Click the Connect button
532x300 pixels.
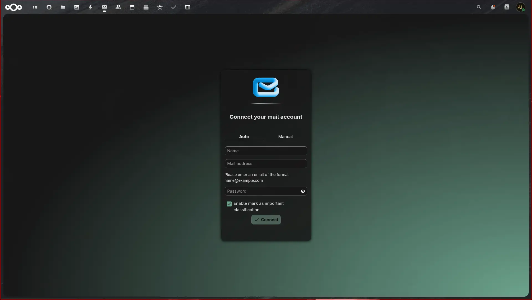(266, 220)
